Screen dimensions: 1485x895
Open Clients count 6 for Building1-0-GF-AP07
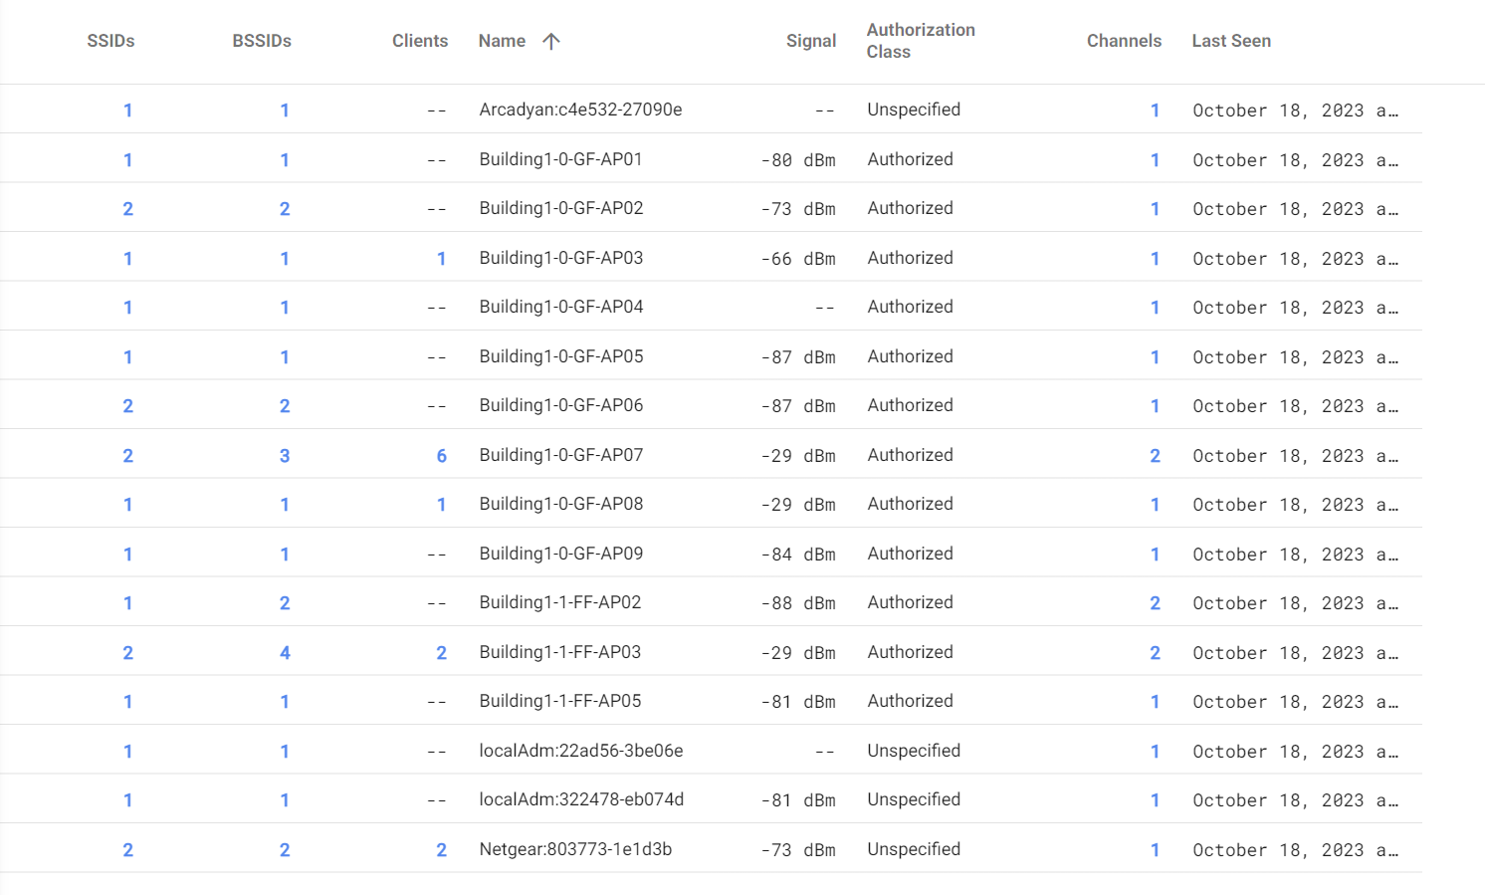click(441, 456)
